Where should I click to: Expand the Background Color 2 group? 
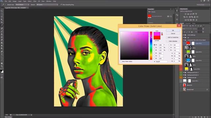(x=184, y=75)
